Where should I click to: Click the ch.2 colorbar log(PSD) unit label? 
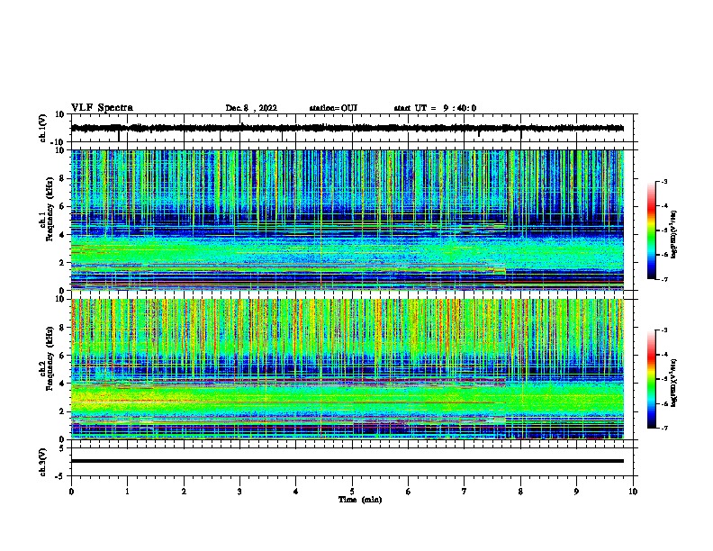coord(674,383)
